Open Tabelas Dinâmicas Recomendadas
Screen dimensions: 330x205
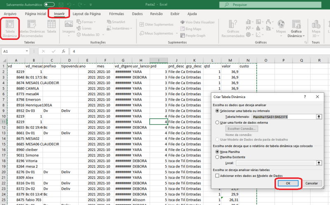(32, 28)
